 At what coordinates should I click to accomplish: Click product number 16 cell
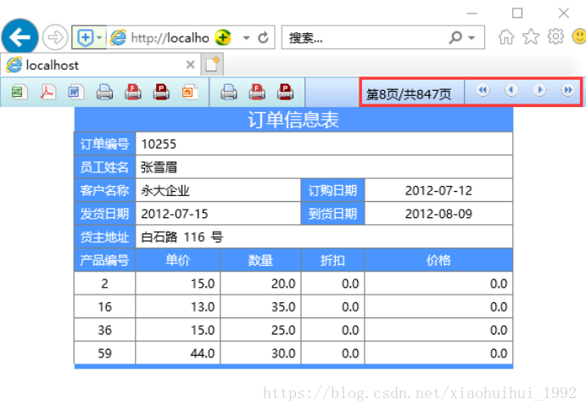(x=104, y=306)
